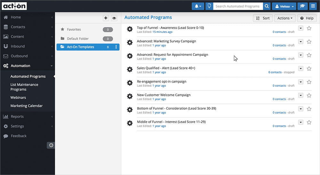Click the Sort button

pyautogui.click(x=263, y=18)
